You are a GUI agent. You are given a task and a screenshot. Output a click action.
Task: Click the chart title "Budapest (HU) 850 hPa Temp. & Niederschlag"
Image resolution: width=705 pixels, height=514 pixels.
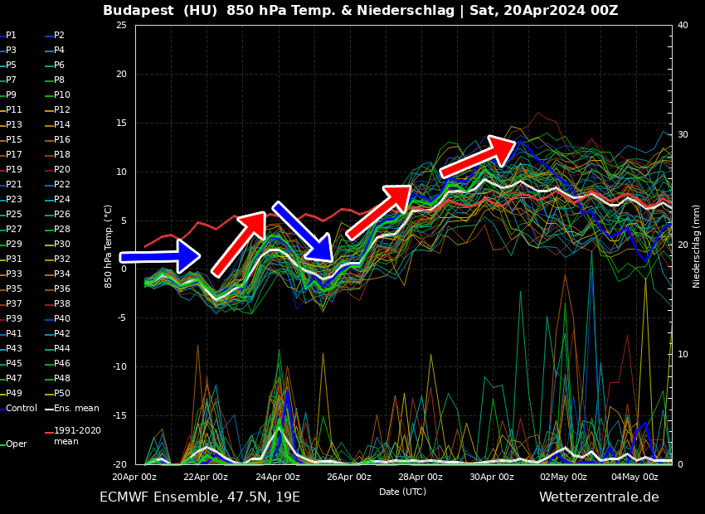pos(279,10)
